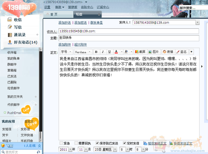Add account with 代收邮件 plus icon

point(36,105)
